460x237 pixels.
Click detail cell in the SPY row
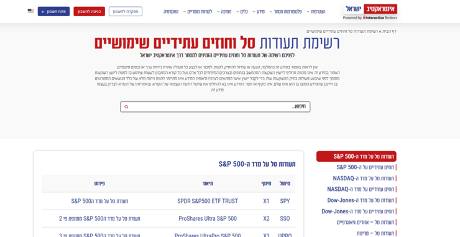(x=99, y=201)
